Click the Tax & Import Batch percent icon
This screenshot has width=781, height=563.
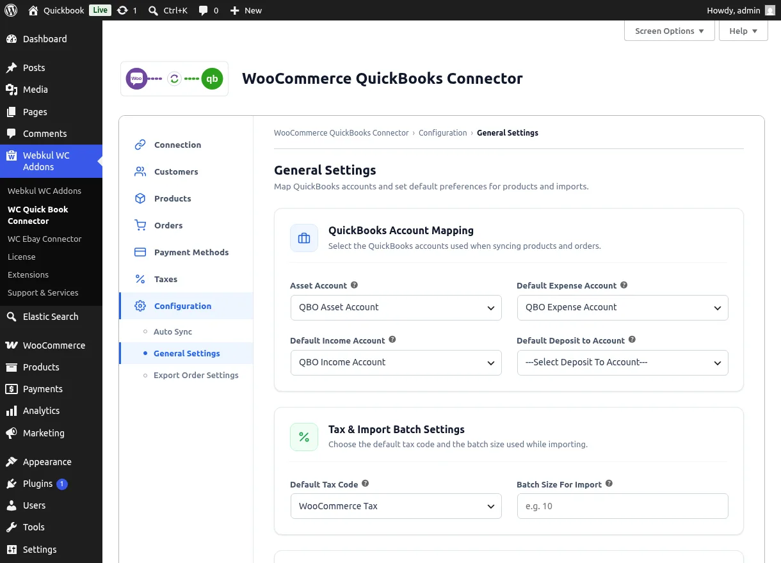304,437
